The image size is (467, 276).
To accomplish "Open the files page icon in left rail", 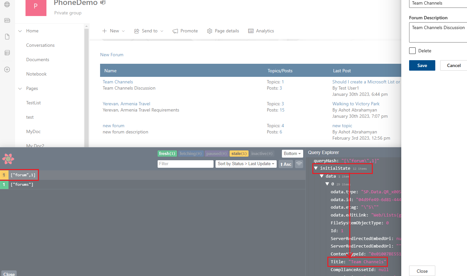I will pos(7,37).
